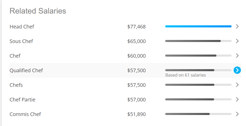Go to the Chef Partie salary page
246x126 pixels.
point(22,100)
